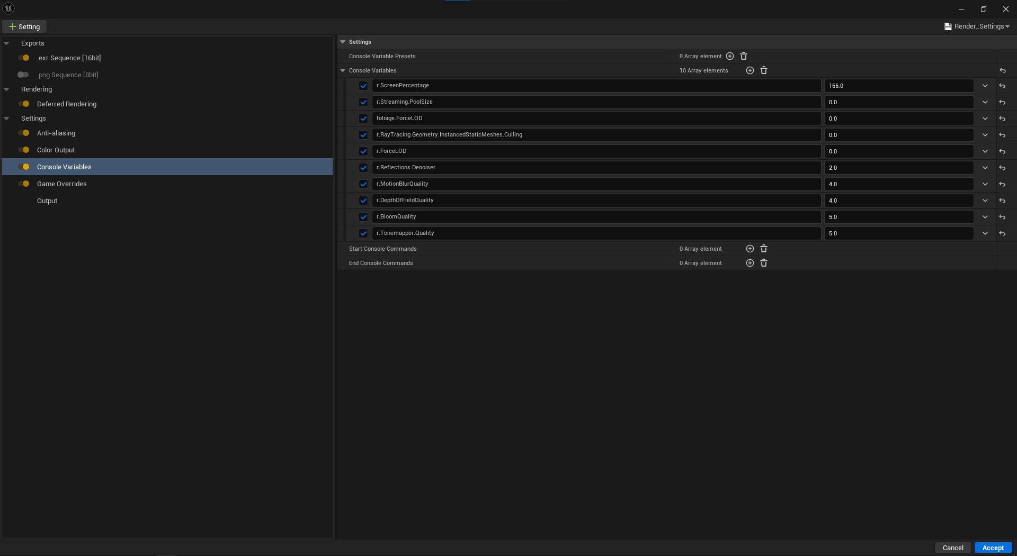Toggle off Deferred Rendering
The height and width of the screenshot is (556, 1017).
(x=25, y=104)
